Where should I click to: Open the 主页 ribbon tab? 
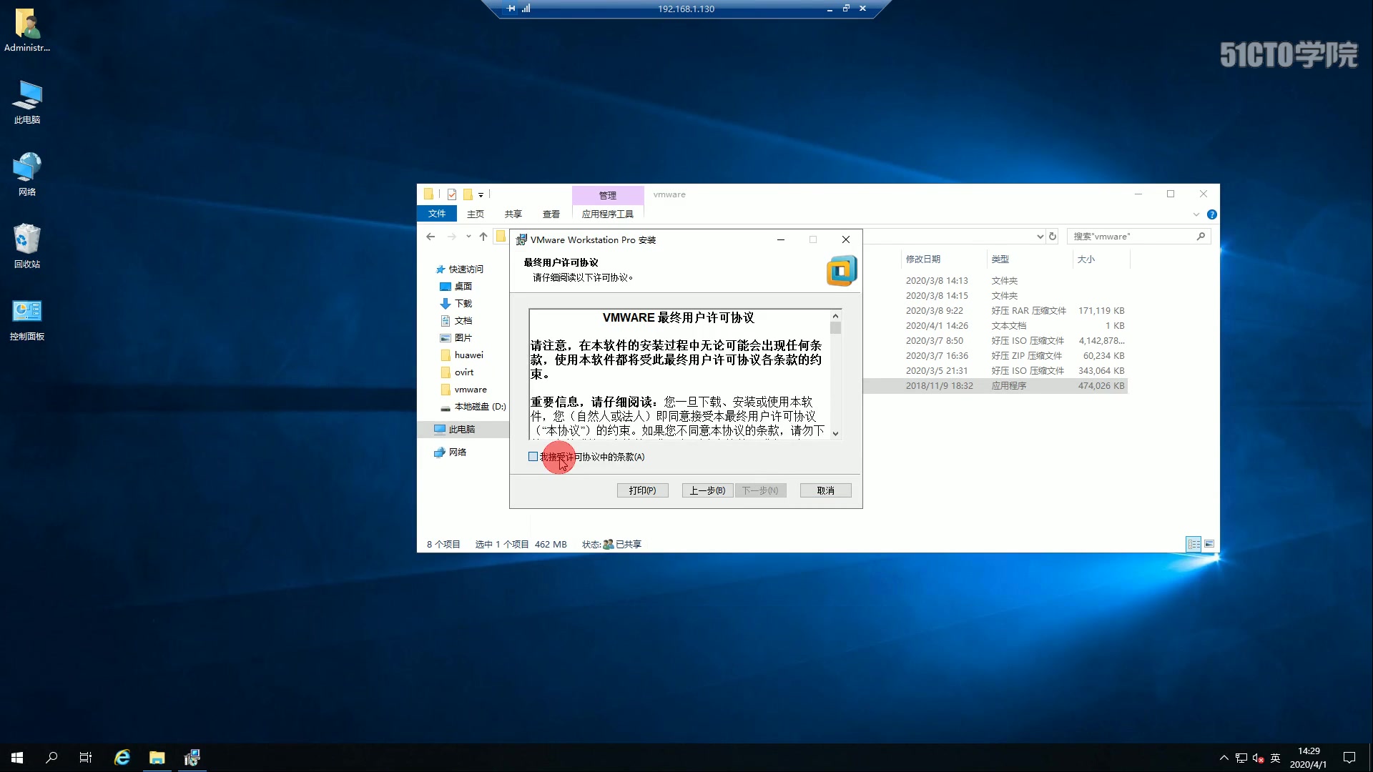[x=476, y=214]
